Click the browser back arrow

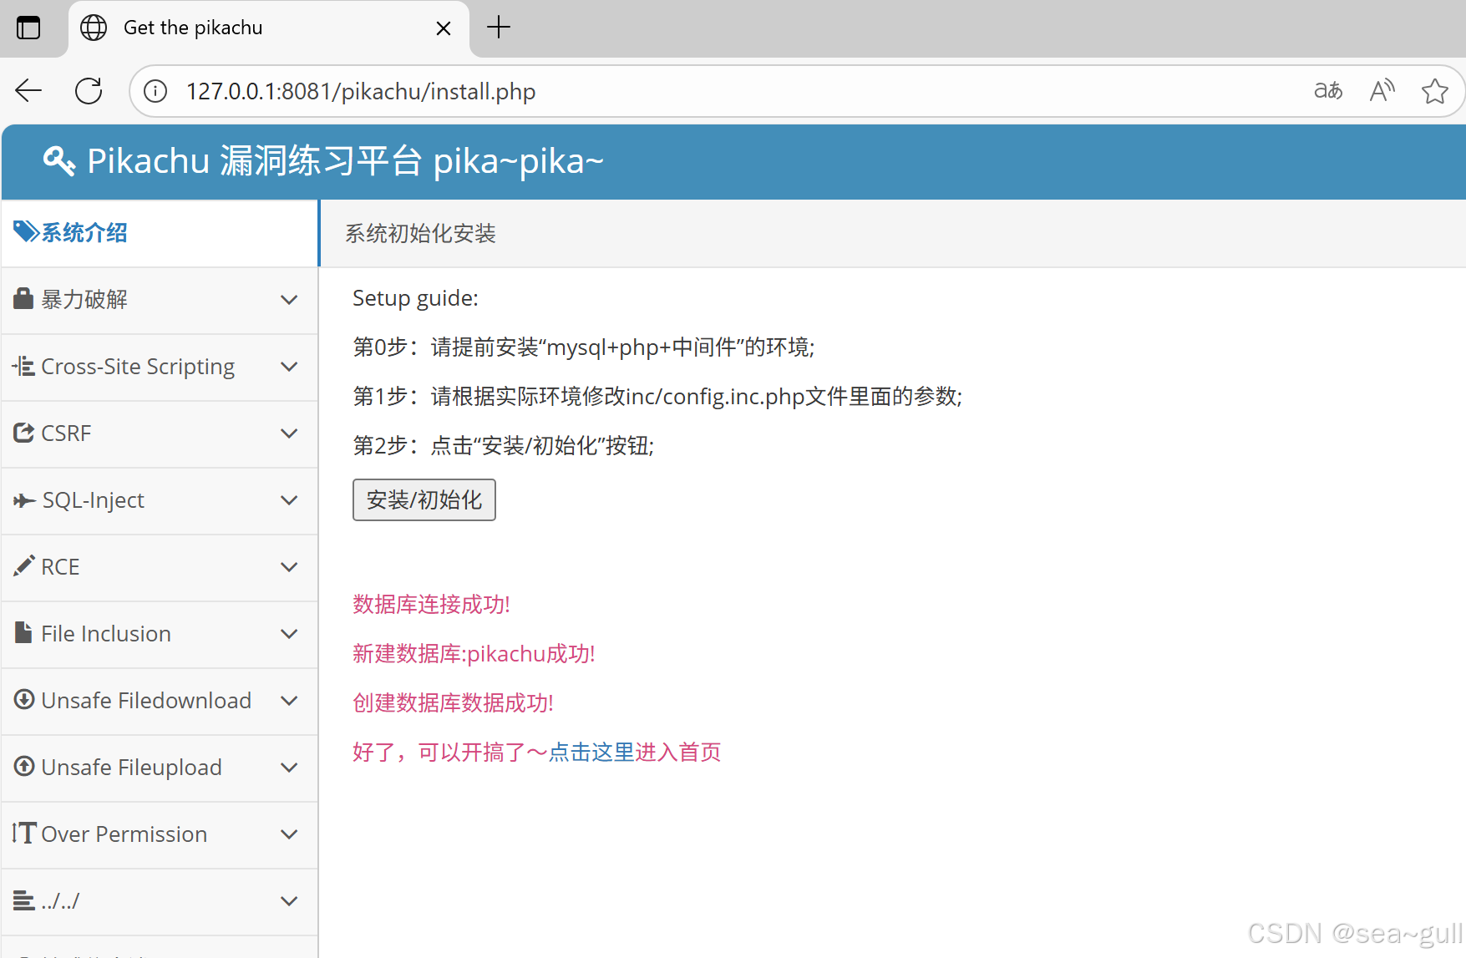point(28,90)
